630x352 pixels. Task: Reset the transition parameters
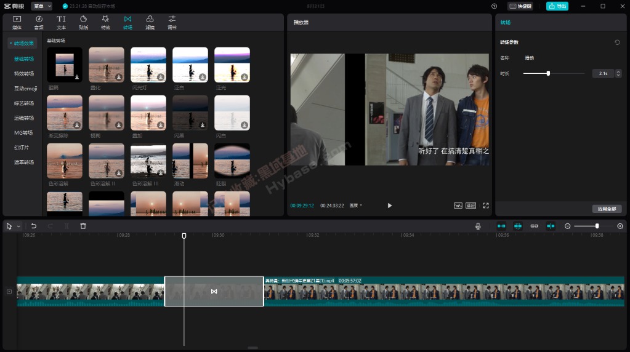pos(617,42)
